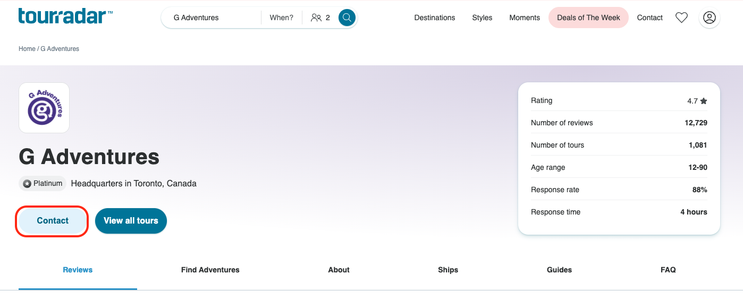Click the Response rate label
743x300 pixels.
pyautogui.click(x=555, y=190)
